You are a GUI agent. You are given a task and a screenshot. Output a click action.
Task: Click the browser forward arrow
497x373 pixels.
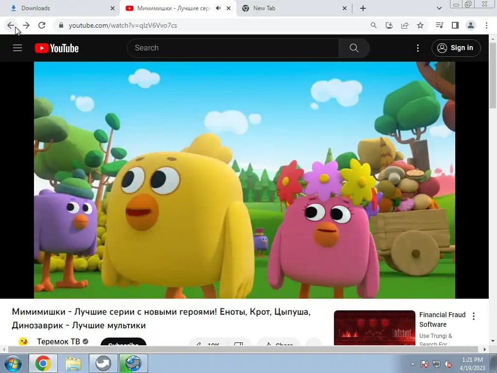tap(26, 25)
